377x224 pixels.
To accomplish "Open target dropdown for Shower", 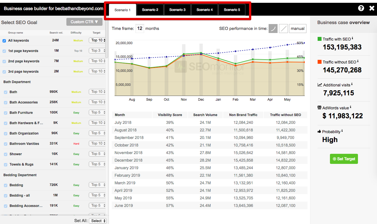I will point(97,154).
